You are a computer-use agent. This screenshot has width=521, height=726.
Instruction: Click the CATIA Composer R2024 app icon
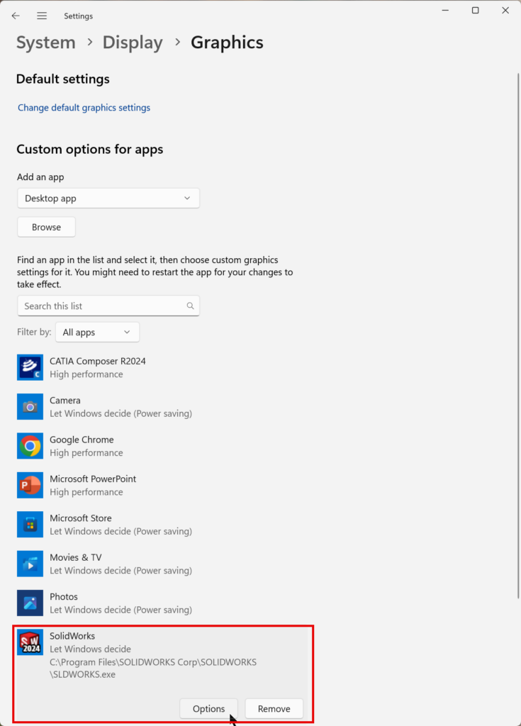[x=30, y=368]
